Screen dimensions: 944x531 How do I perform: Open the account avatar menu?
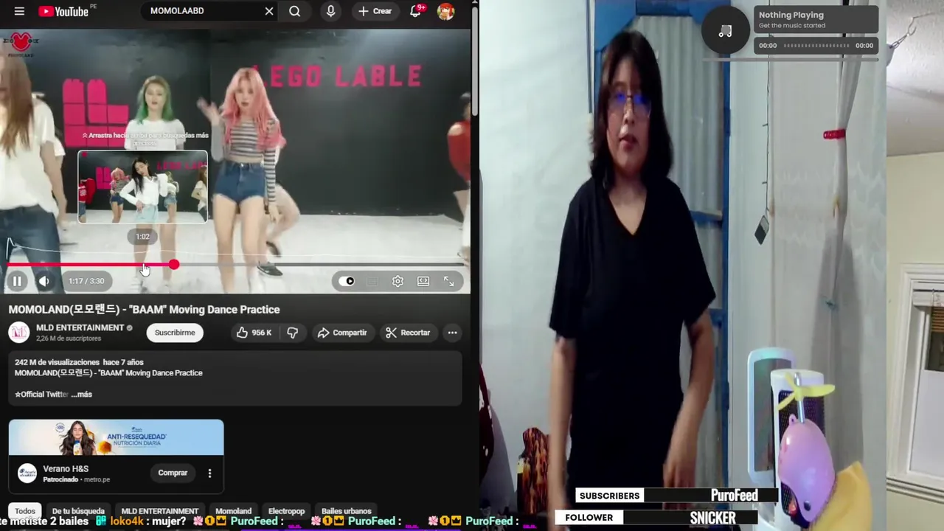point(445,11)
